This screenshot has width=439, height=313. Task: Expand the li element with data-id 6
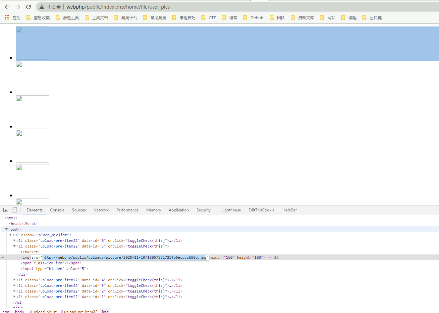(x=14, y=241)
